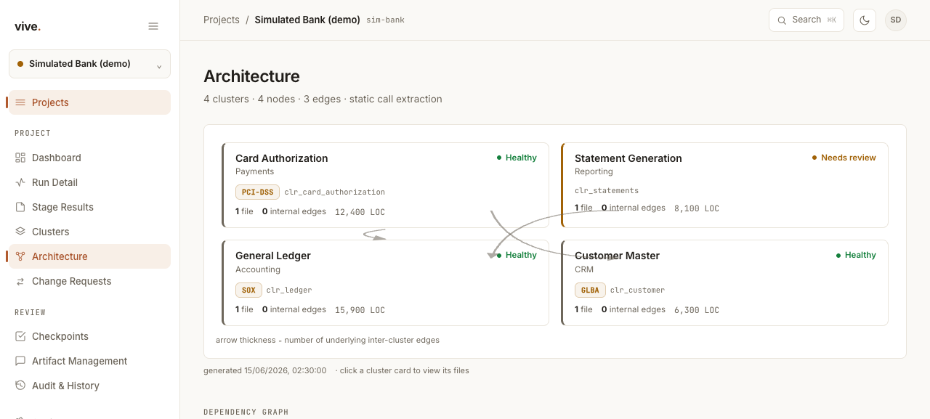
Task: Click clr_customer identifier text
Action: point(637,290)
